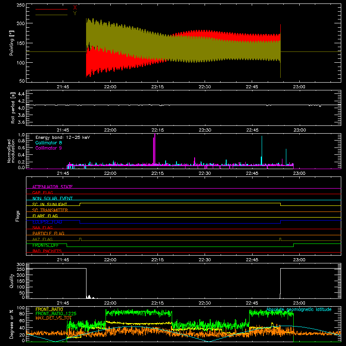346x346 pixels.
Task: Click the 4.4 value on Roll period axis
Action: [21, 94]
